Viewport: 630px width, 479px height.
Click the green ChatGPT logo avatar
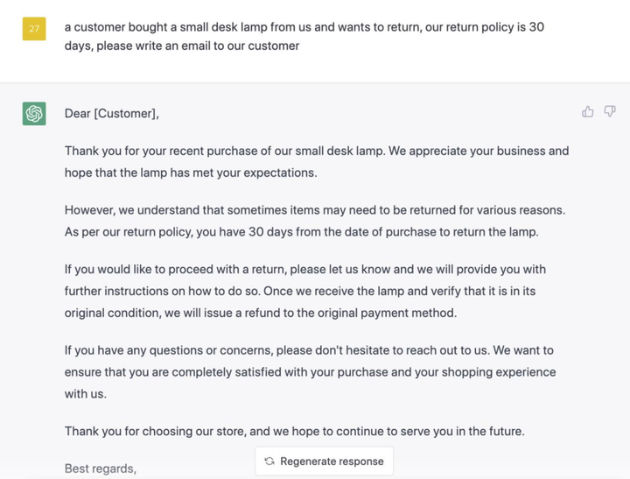pyautogui.click(x=34, y=114)
